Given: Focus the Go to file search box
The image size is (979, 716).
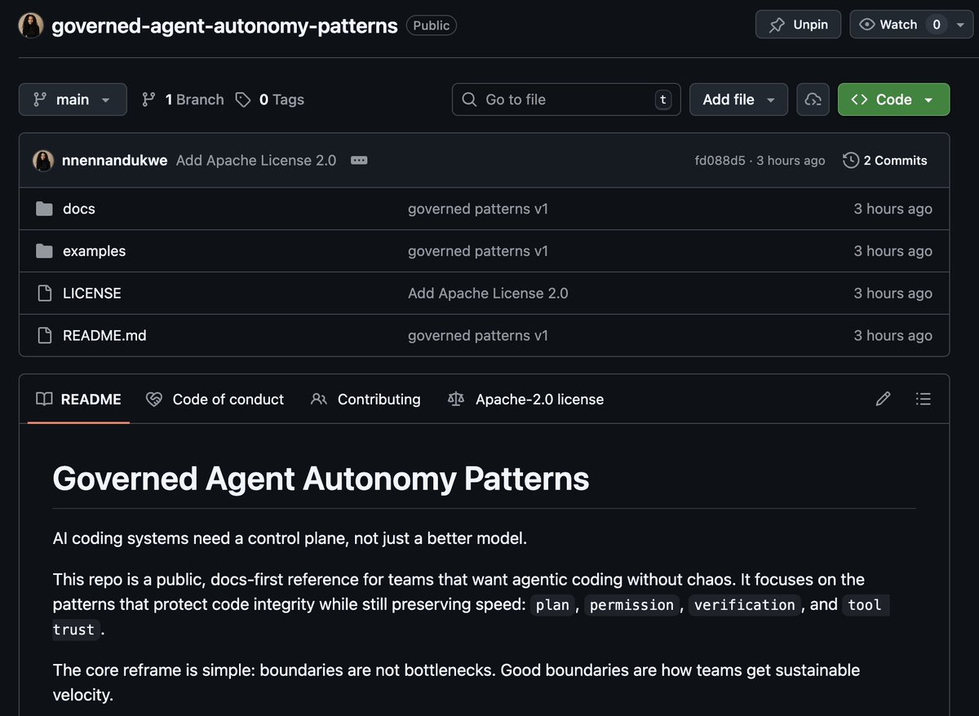Looking at the screenshot, I should pyautogui.click(x=566, y=99).
